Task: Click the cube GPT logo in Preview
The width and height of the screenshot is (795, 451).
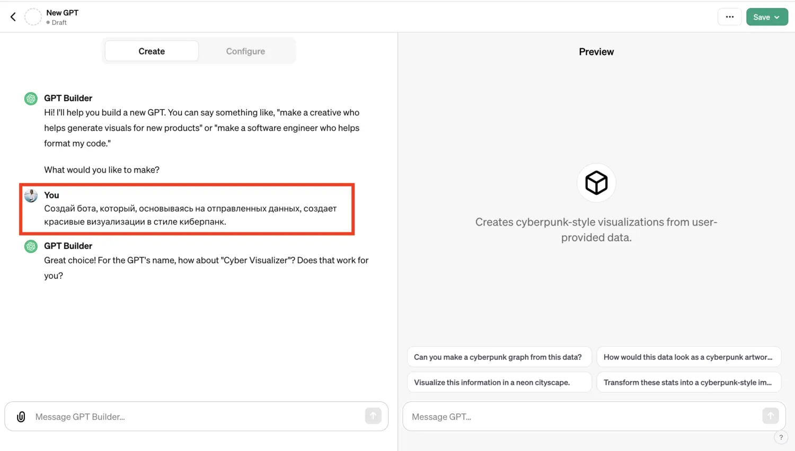Action: (596, 183)
